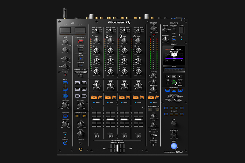Select the DUB ECHO sound color effect

click(84, 83)
